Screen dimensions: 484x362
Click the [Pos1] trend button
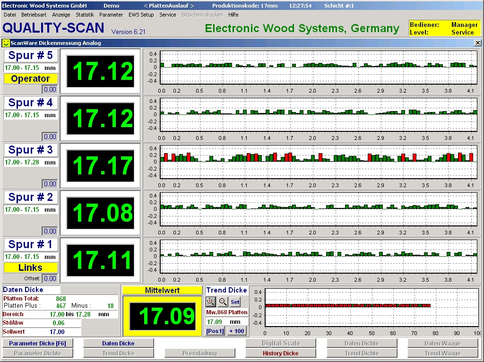[x=215, y=331]
